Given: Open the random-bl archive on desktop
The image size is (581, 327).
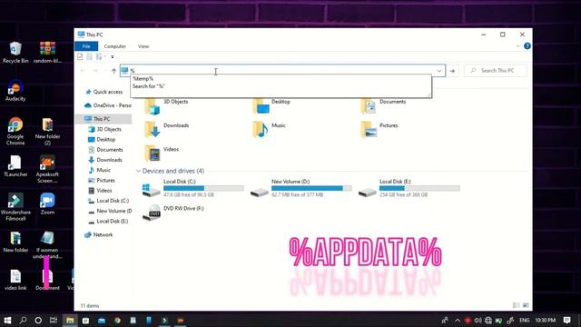Looking at the screenshot, I should pyautogui.click(x=47, y=53).
